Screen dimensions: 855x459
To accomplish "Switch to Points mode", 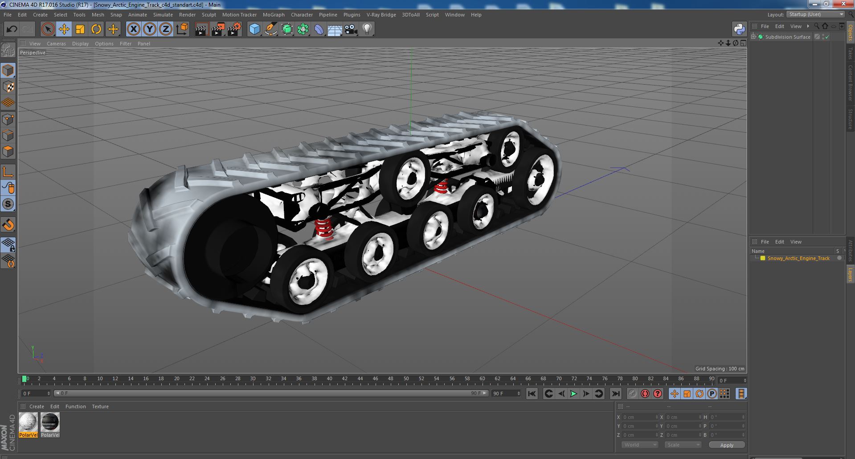I will (x=8, y=119).
